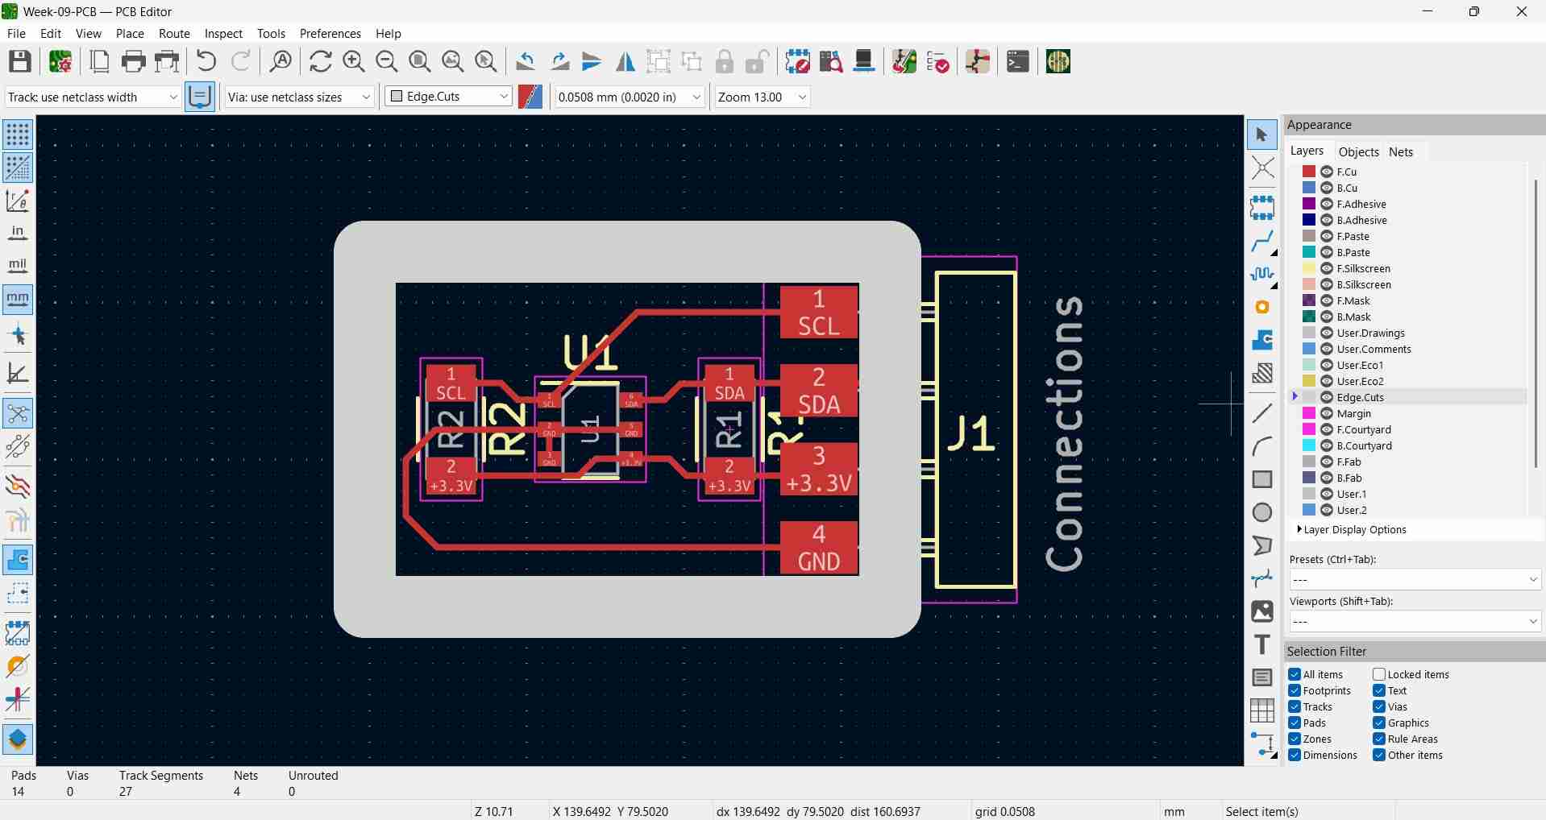Select the Route tracks tool

[1262, 241]
